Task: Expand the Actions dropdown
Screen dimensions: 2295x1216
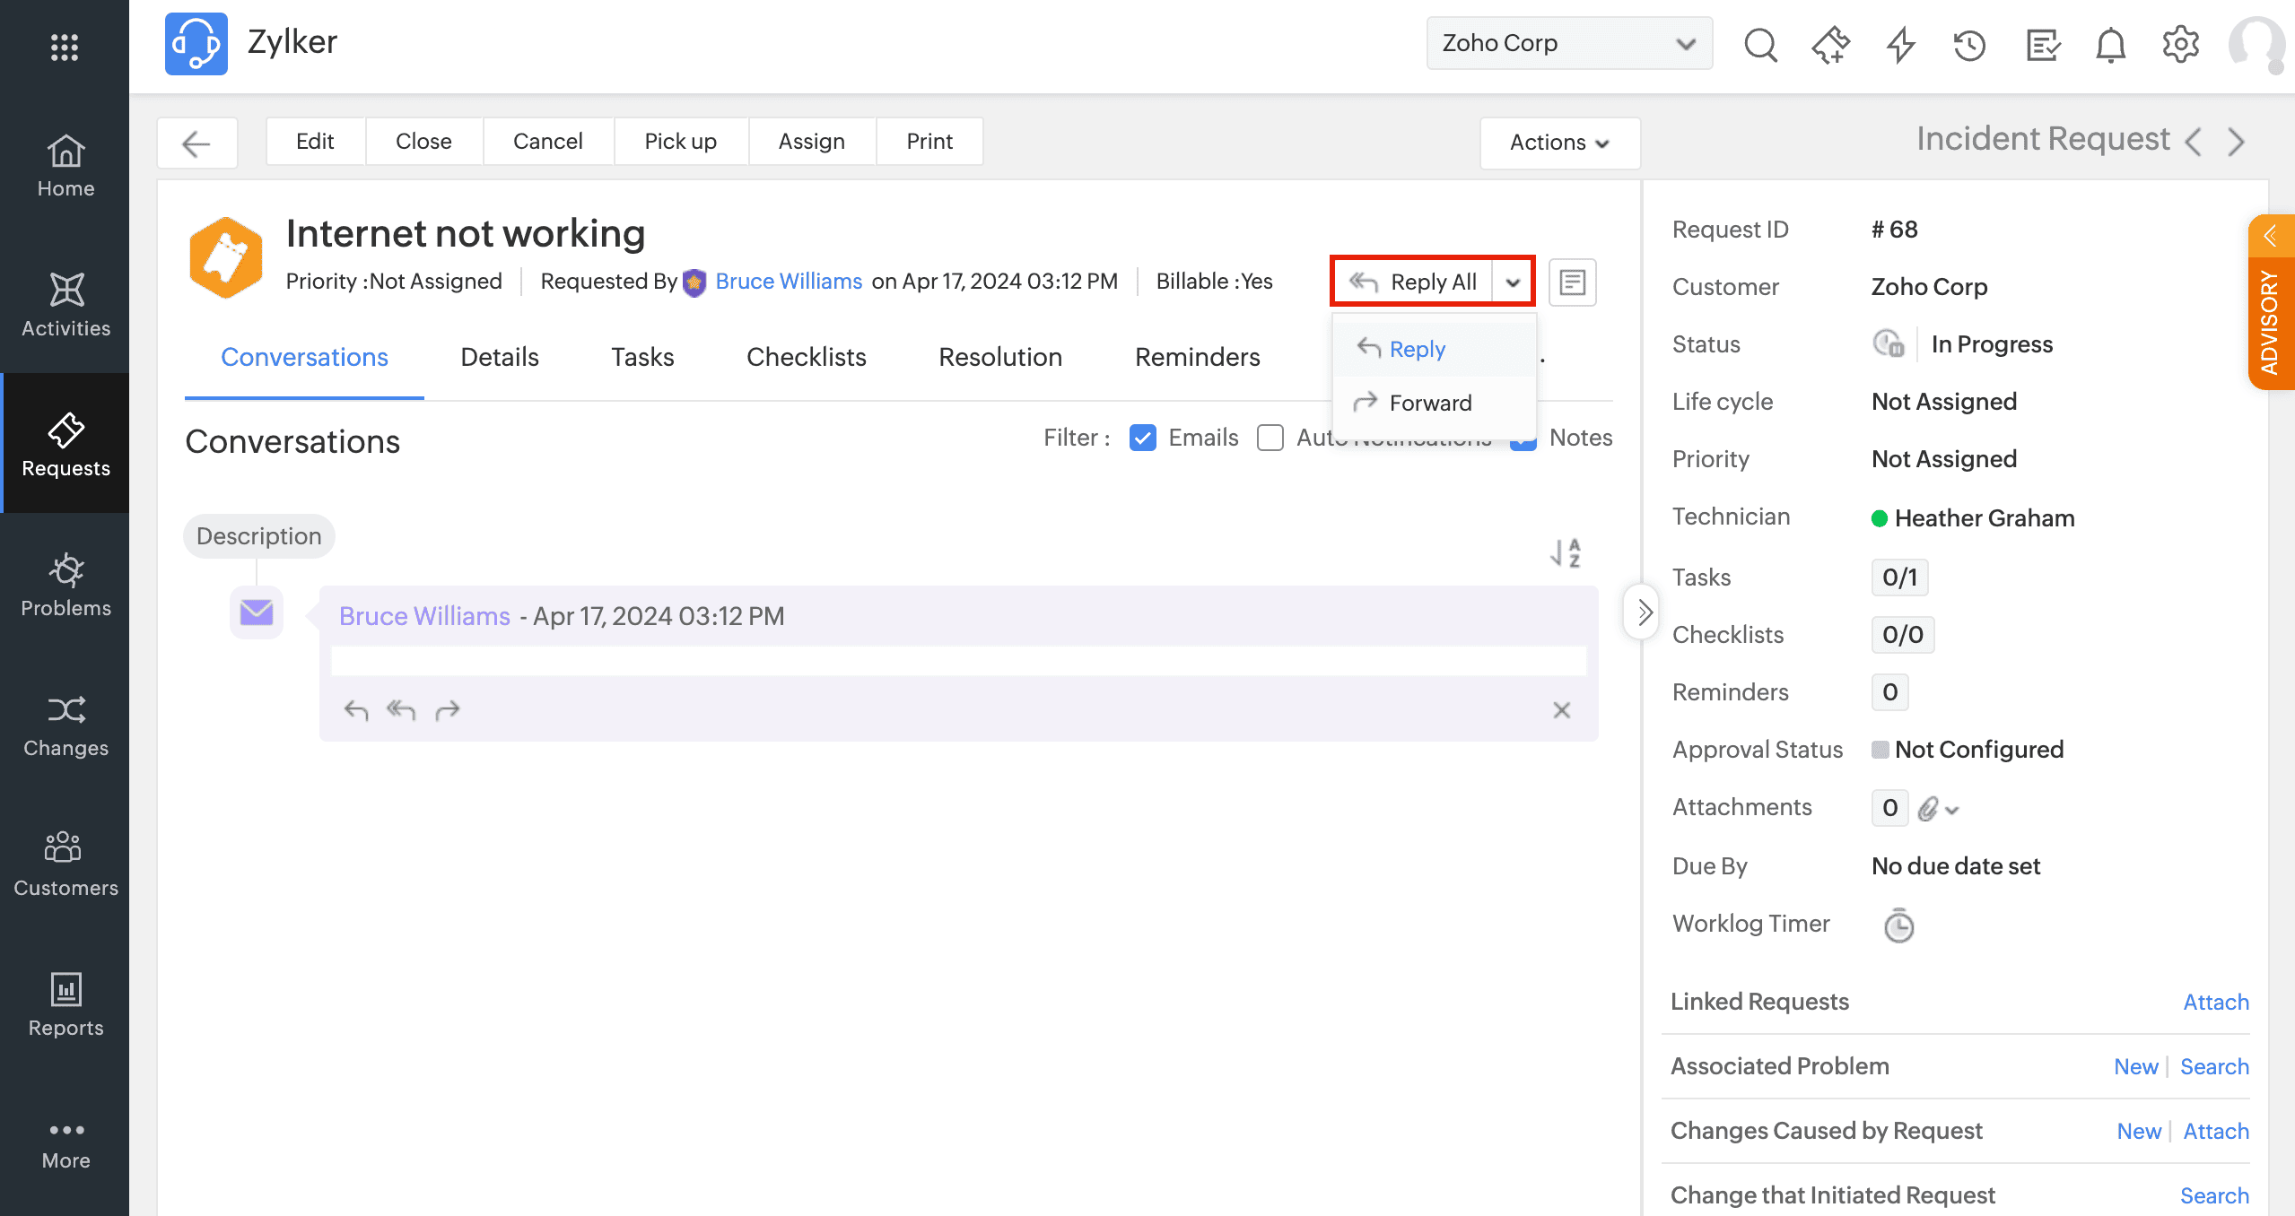Action: (x=1559, y=143)
